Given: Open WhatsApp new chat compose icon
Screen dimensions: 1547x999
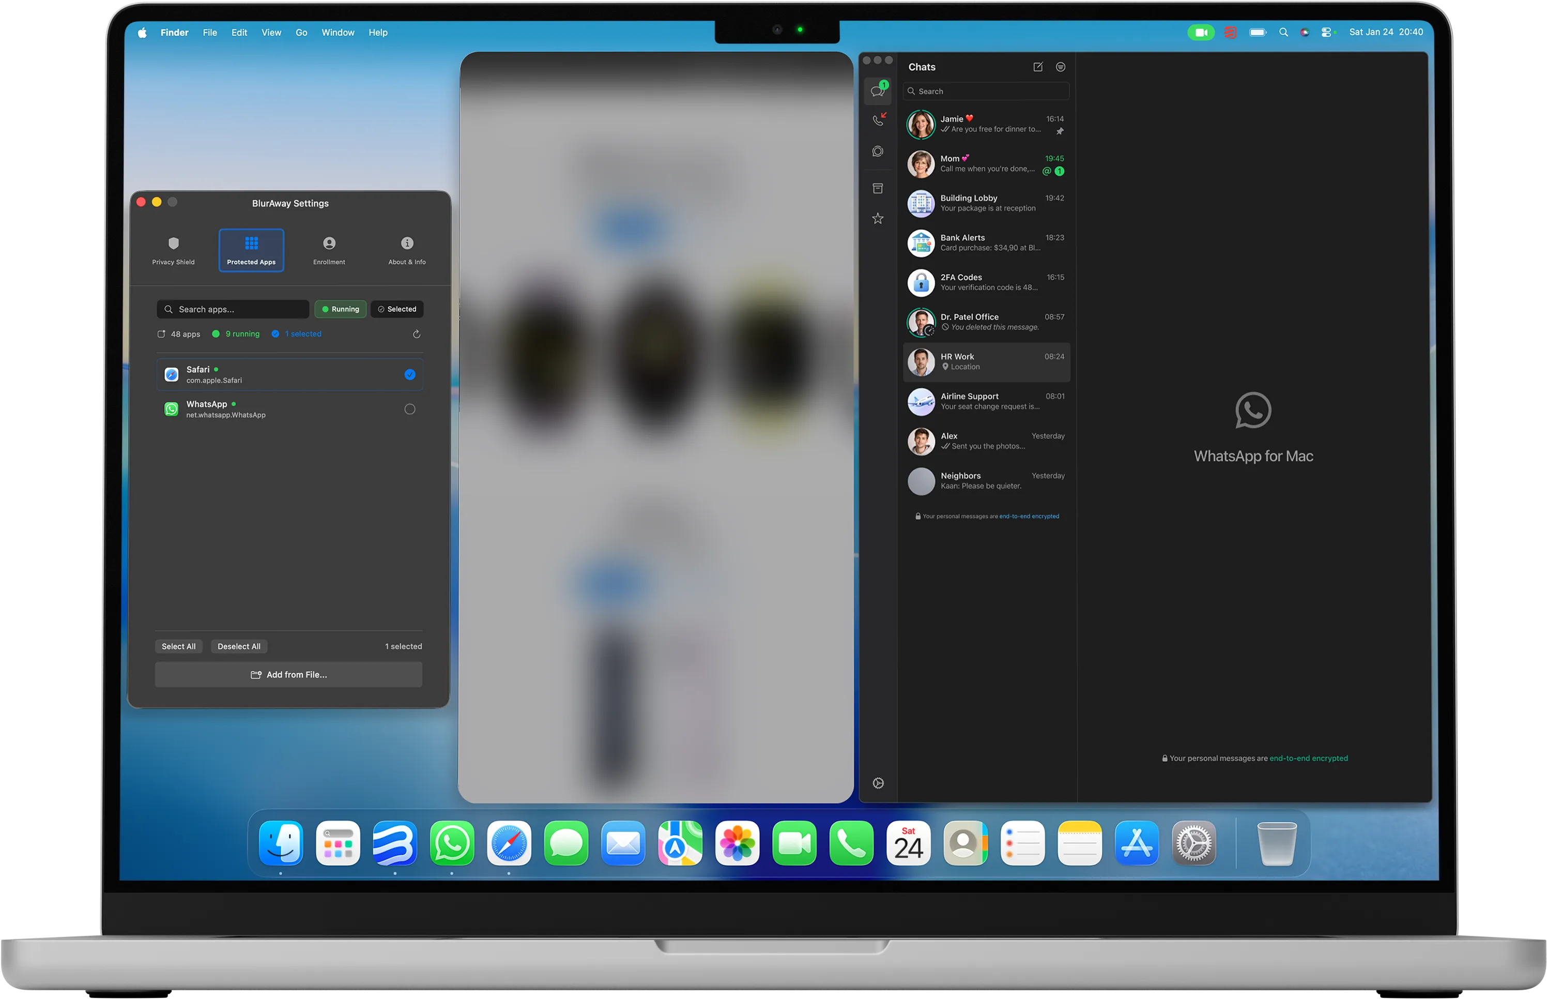Looking at the screenshot, I should [1037, 67].
